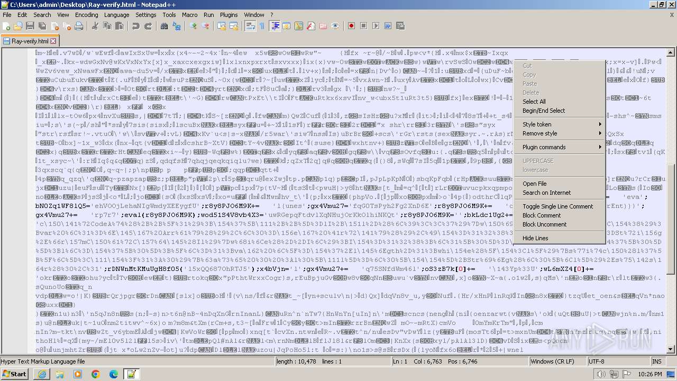Choose Hide Lines in the context menu
677x381 pixels.
pos(559,238)
